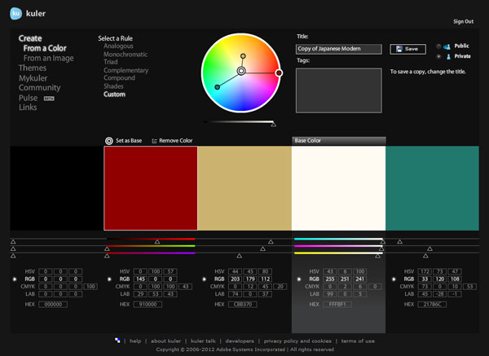489x356 pixels.
Task: Click the cyan slider handle of base color
Action: pos(383,242)
